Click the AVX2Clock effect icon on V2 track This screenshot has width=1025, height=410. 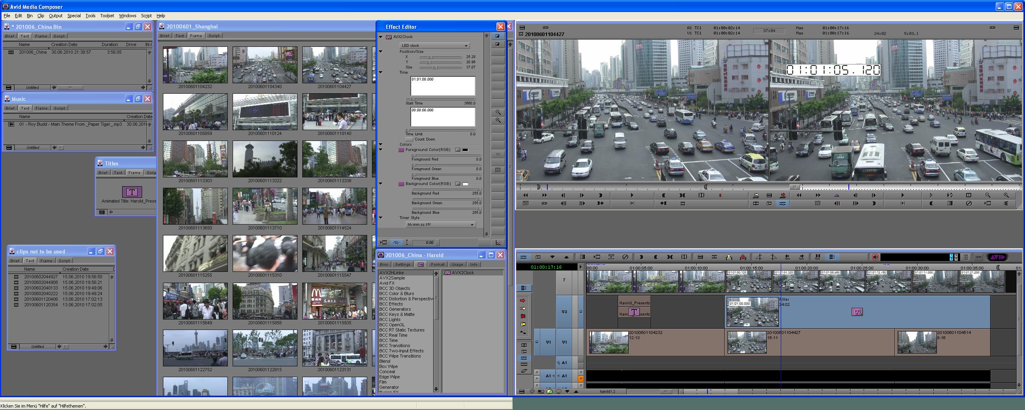(x=857, y=312)
